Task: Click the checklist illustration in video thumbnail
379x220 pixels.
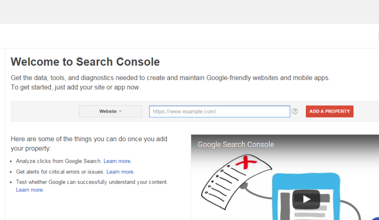Action: 236,182
